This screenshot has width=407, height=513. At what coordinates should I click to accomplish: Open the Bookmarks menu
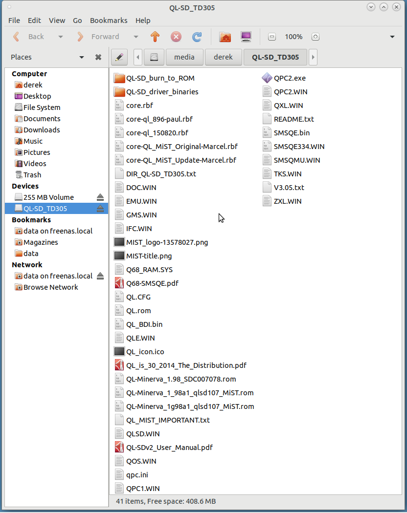pyautogui.click(x=109, y=21)
